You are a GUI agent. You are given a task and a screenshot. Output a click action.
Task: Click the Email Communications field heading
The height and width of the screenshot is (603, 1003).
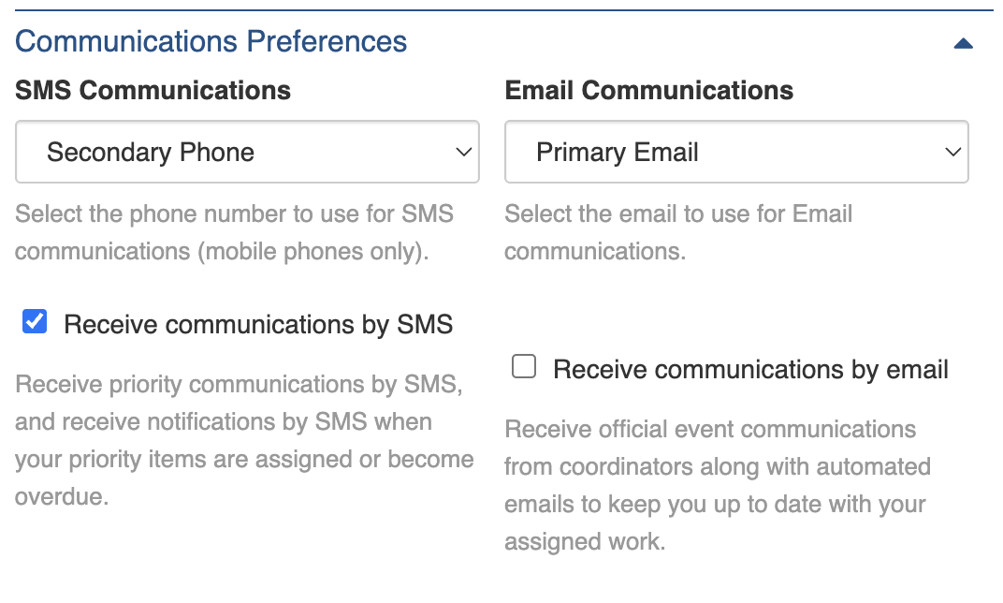tap(649, 91)
